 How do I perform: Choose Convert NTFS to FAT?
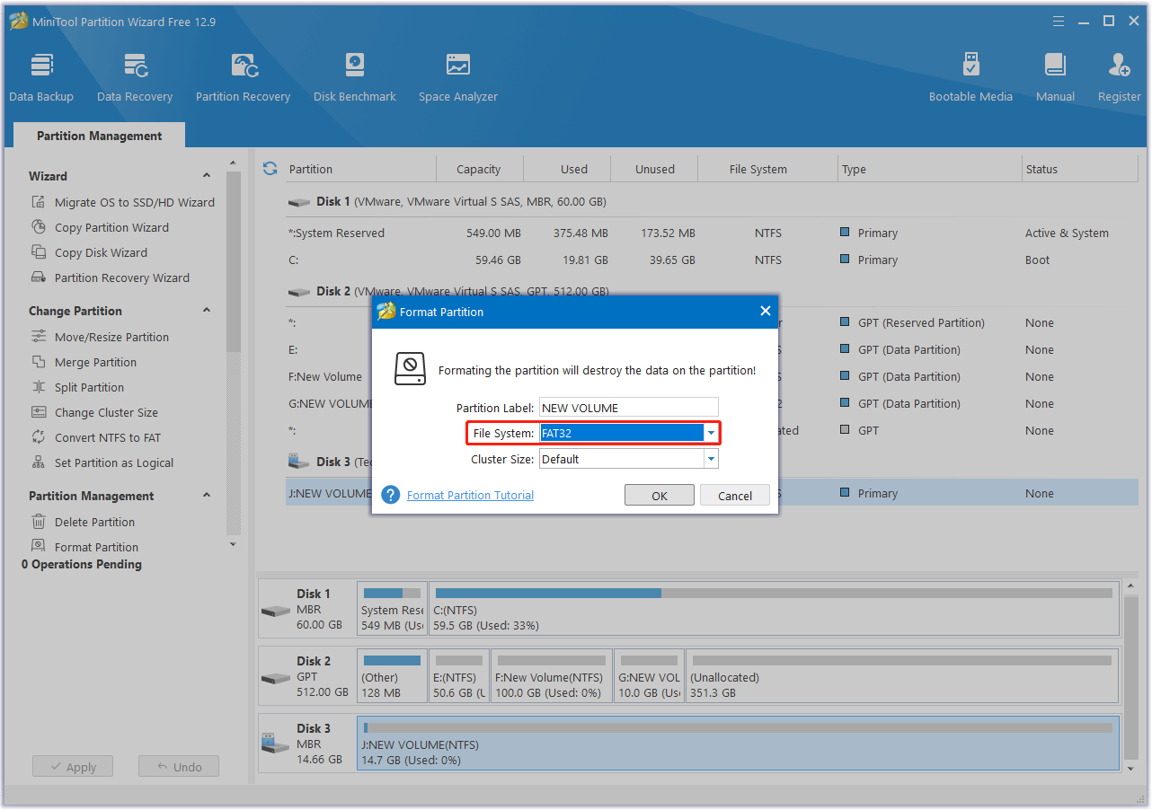tap(96, 437)
